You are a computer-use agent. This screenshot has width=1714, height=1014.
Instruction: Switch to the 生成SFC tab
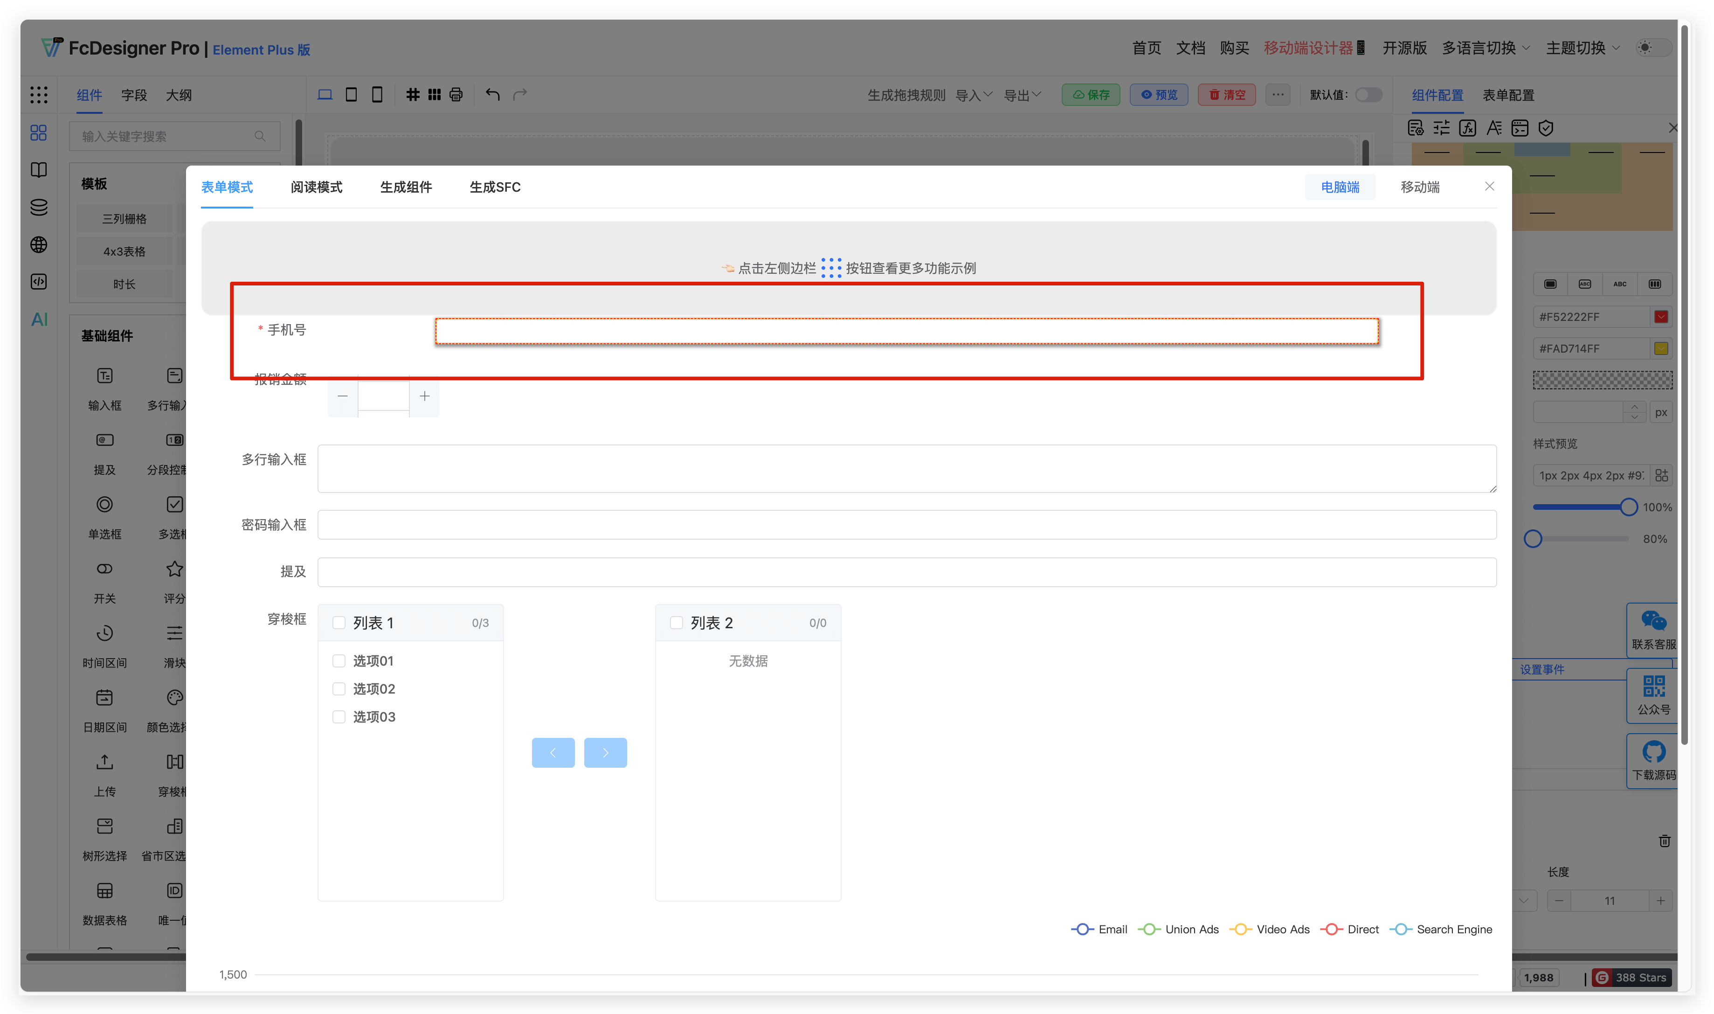coord(494,187)
